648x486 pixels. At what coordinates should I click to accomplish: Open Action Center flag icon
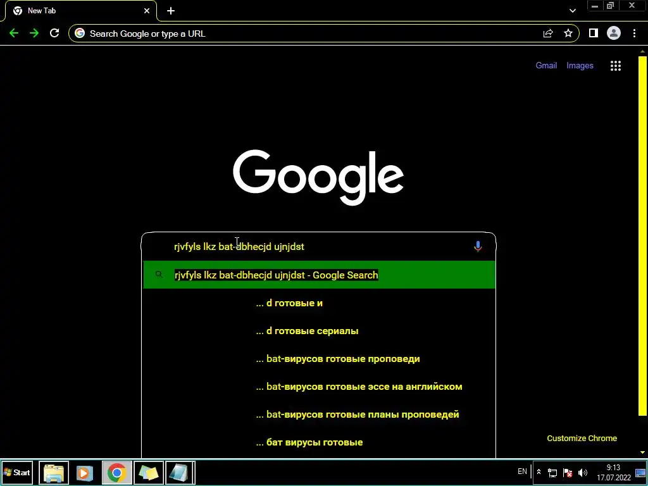(568, 473)
